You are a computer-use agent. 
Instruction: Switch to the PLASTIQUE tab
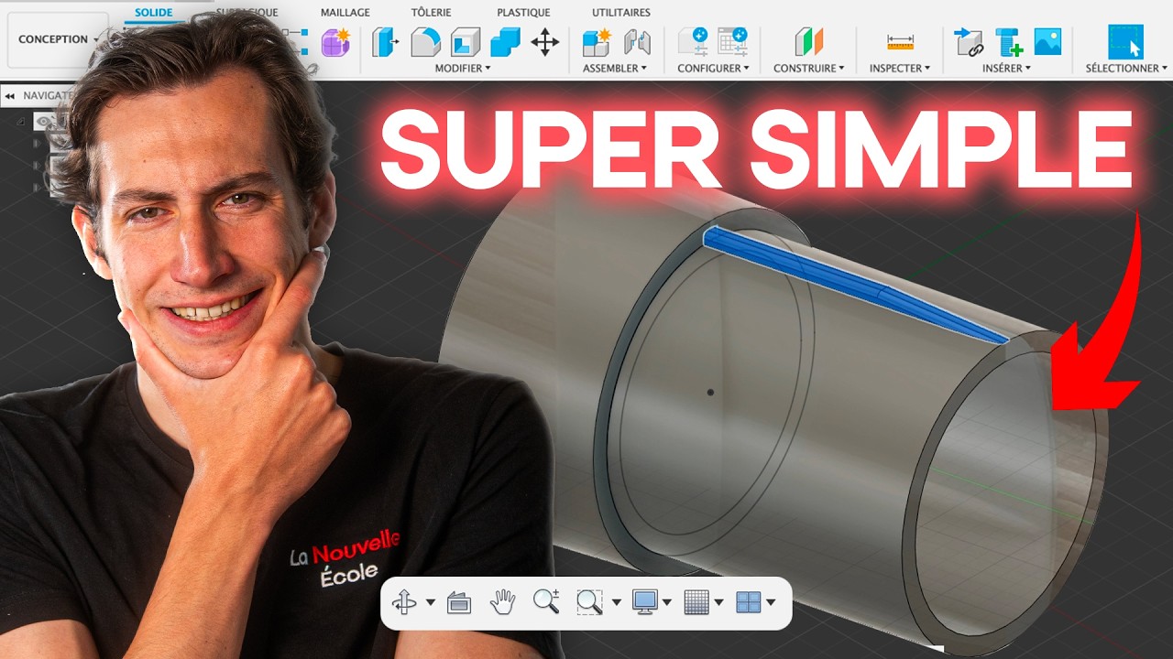pyautogui.click(x=523, y=13)
